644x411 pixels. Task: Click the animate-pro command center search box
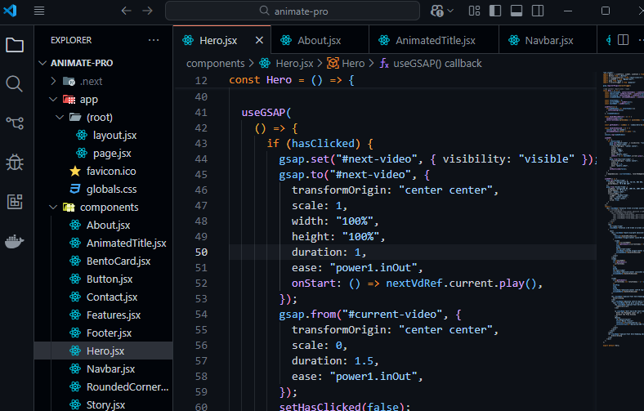[293, 11]
